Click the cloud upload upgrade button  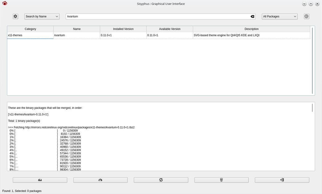[100, 180]
